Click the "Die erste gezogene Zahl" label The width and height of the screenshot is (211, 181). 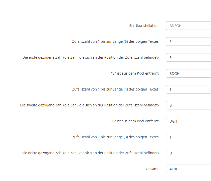[91, 57]
